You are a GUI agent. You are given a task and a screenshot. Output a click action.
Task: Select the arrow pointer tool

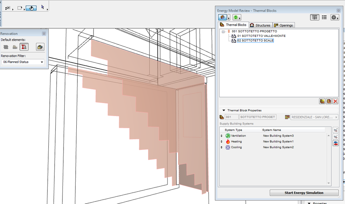coord(43,7)
